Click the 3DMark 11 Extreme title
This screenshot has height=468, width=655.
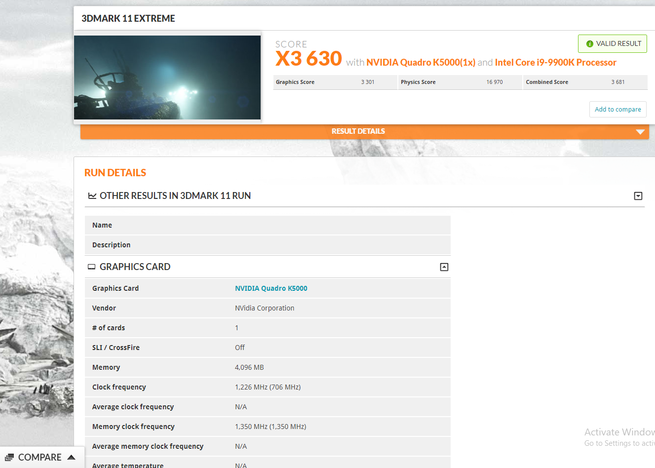pos(128,19)
